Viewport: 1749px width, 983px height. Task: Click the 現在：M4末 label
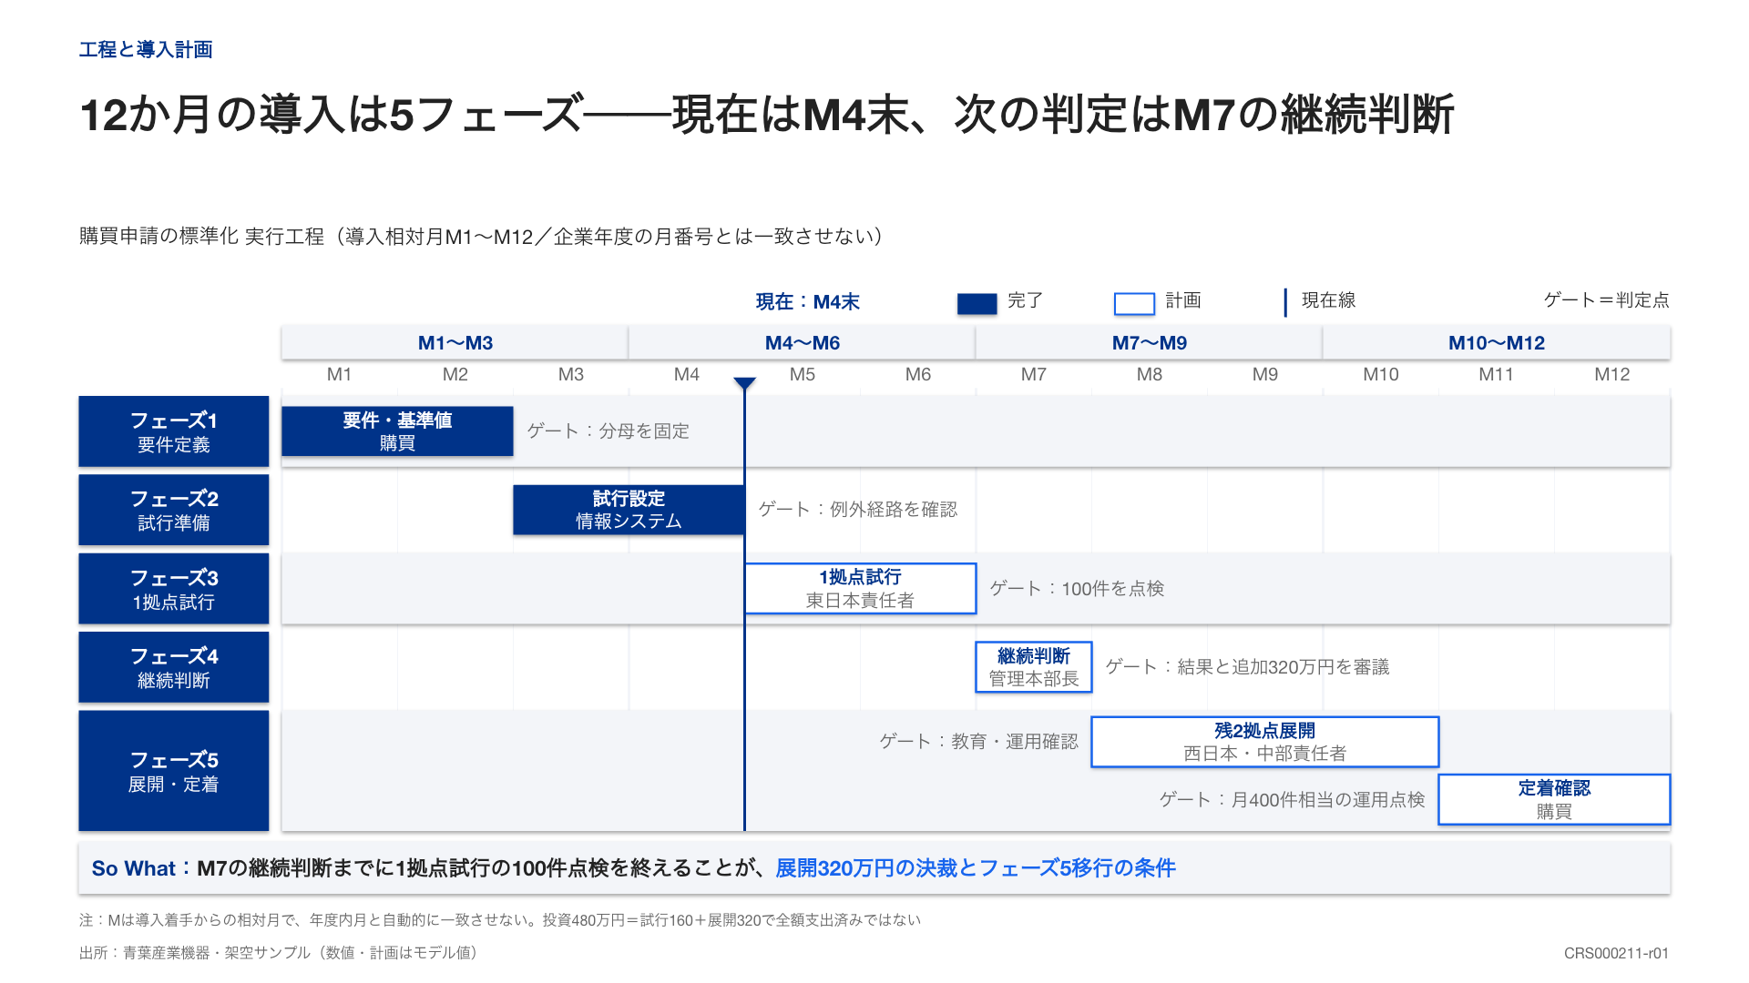[x=807, y=302]
